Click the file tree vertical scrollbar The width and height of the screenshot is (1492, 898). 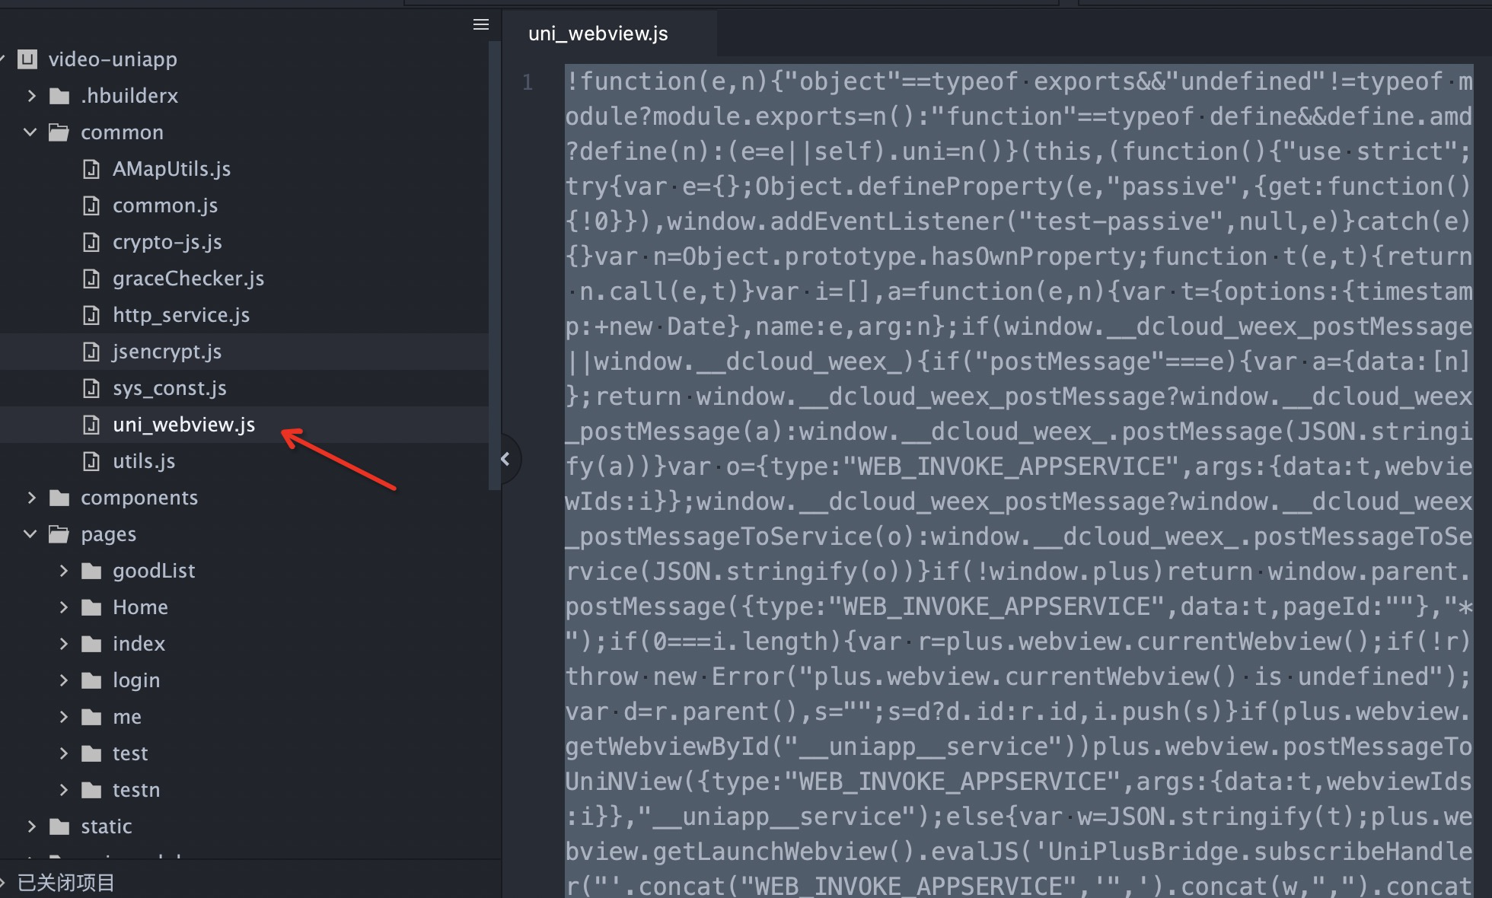[x=494, y=266]
